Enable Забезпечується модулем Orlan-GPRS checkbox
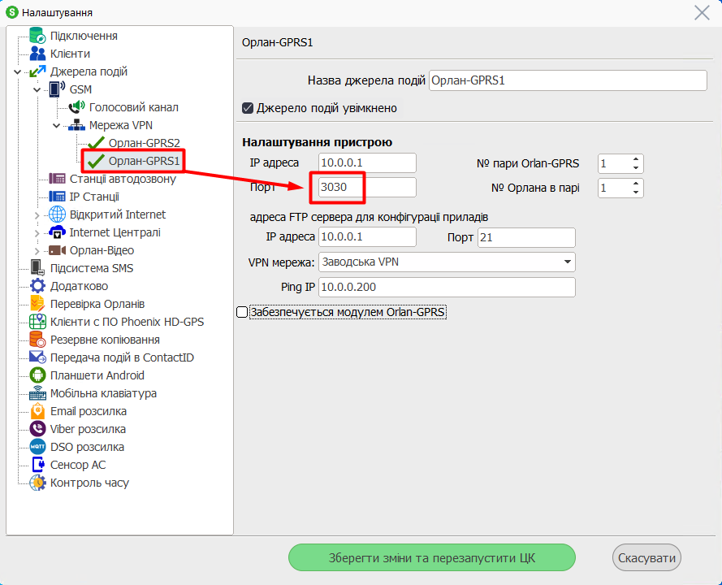 (x=242, y=312)
